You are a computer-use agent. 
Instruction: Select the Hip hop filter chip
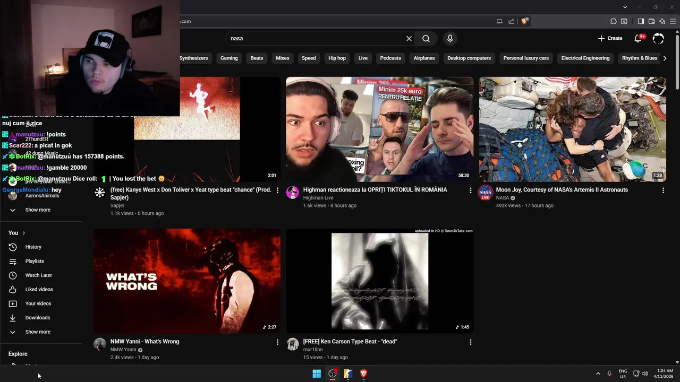[x=337, y=58]
